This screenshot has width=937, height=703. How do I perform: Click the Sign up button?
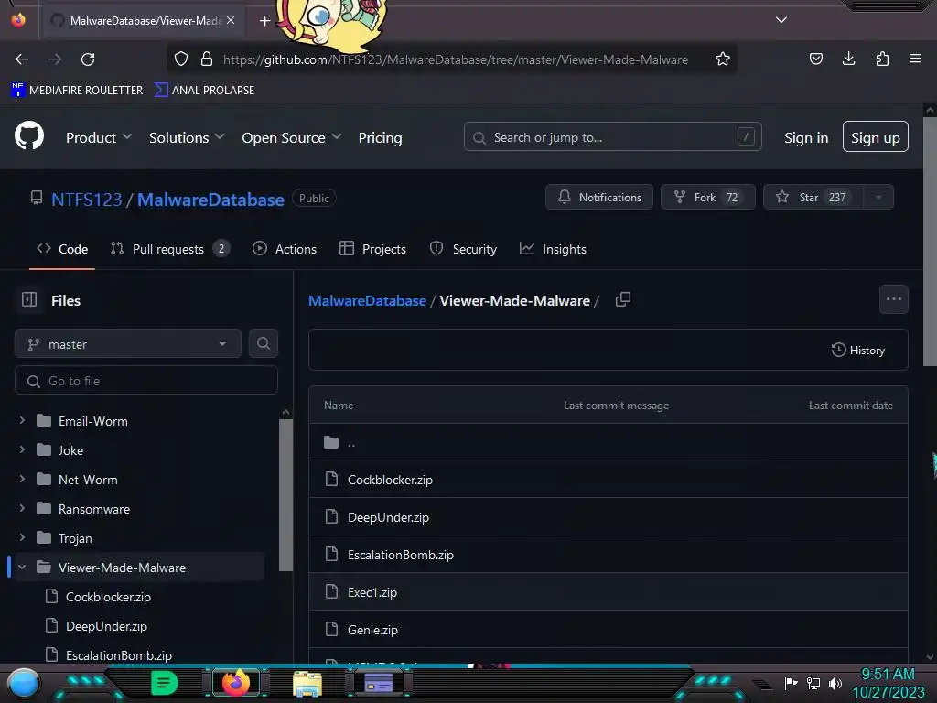point(875,137)
